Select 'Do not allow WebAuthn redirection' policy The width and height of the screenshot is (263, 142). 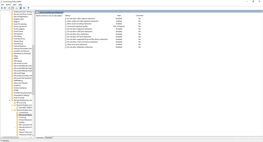coord(80,47)
